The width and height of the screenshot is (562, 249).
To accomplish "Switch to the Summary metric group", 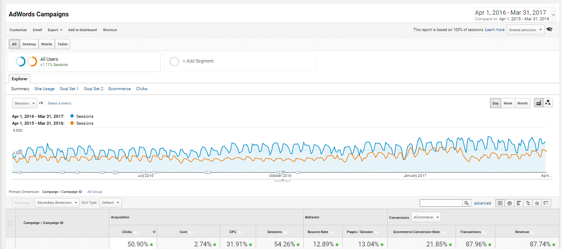I will [20, 89].
